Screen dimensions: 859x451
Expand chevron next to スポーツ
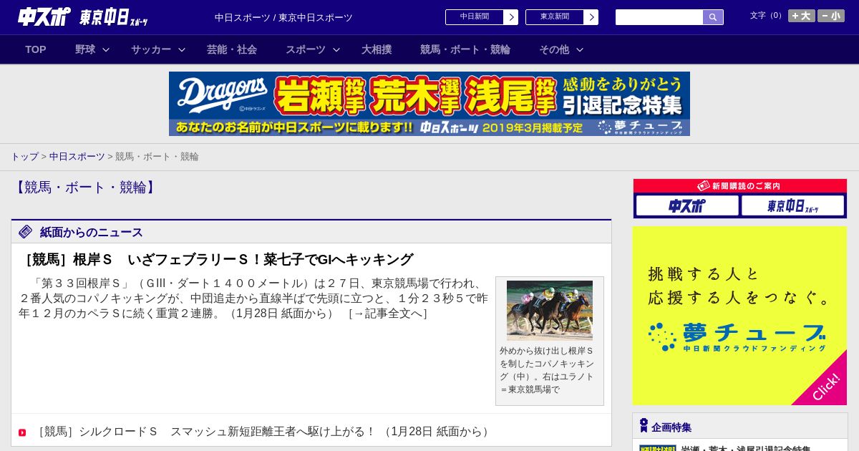click(336, 49)
